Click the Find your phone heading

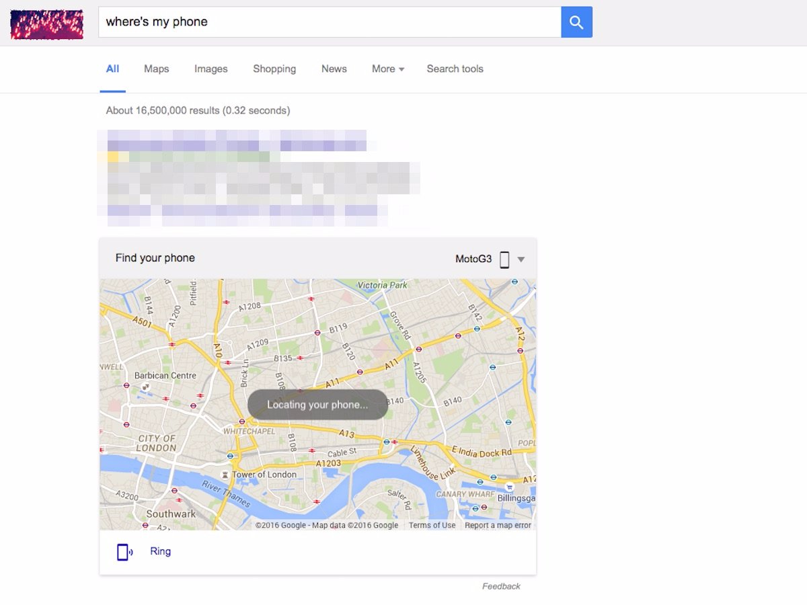pyautogui.click(x=155, y=258)
